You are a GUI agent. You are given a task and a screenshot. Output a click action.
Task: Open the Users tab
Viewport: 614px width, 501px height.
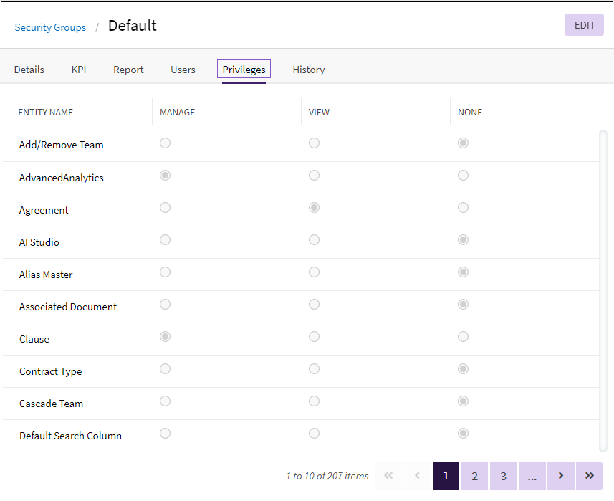(x=183, y=70)
